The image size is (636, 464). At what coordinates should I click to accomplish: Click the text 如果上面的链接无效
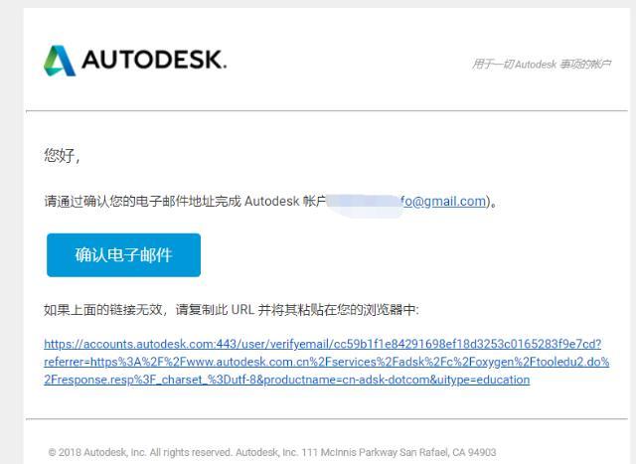click(103, 310)
